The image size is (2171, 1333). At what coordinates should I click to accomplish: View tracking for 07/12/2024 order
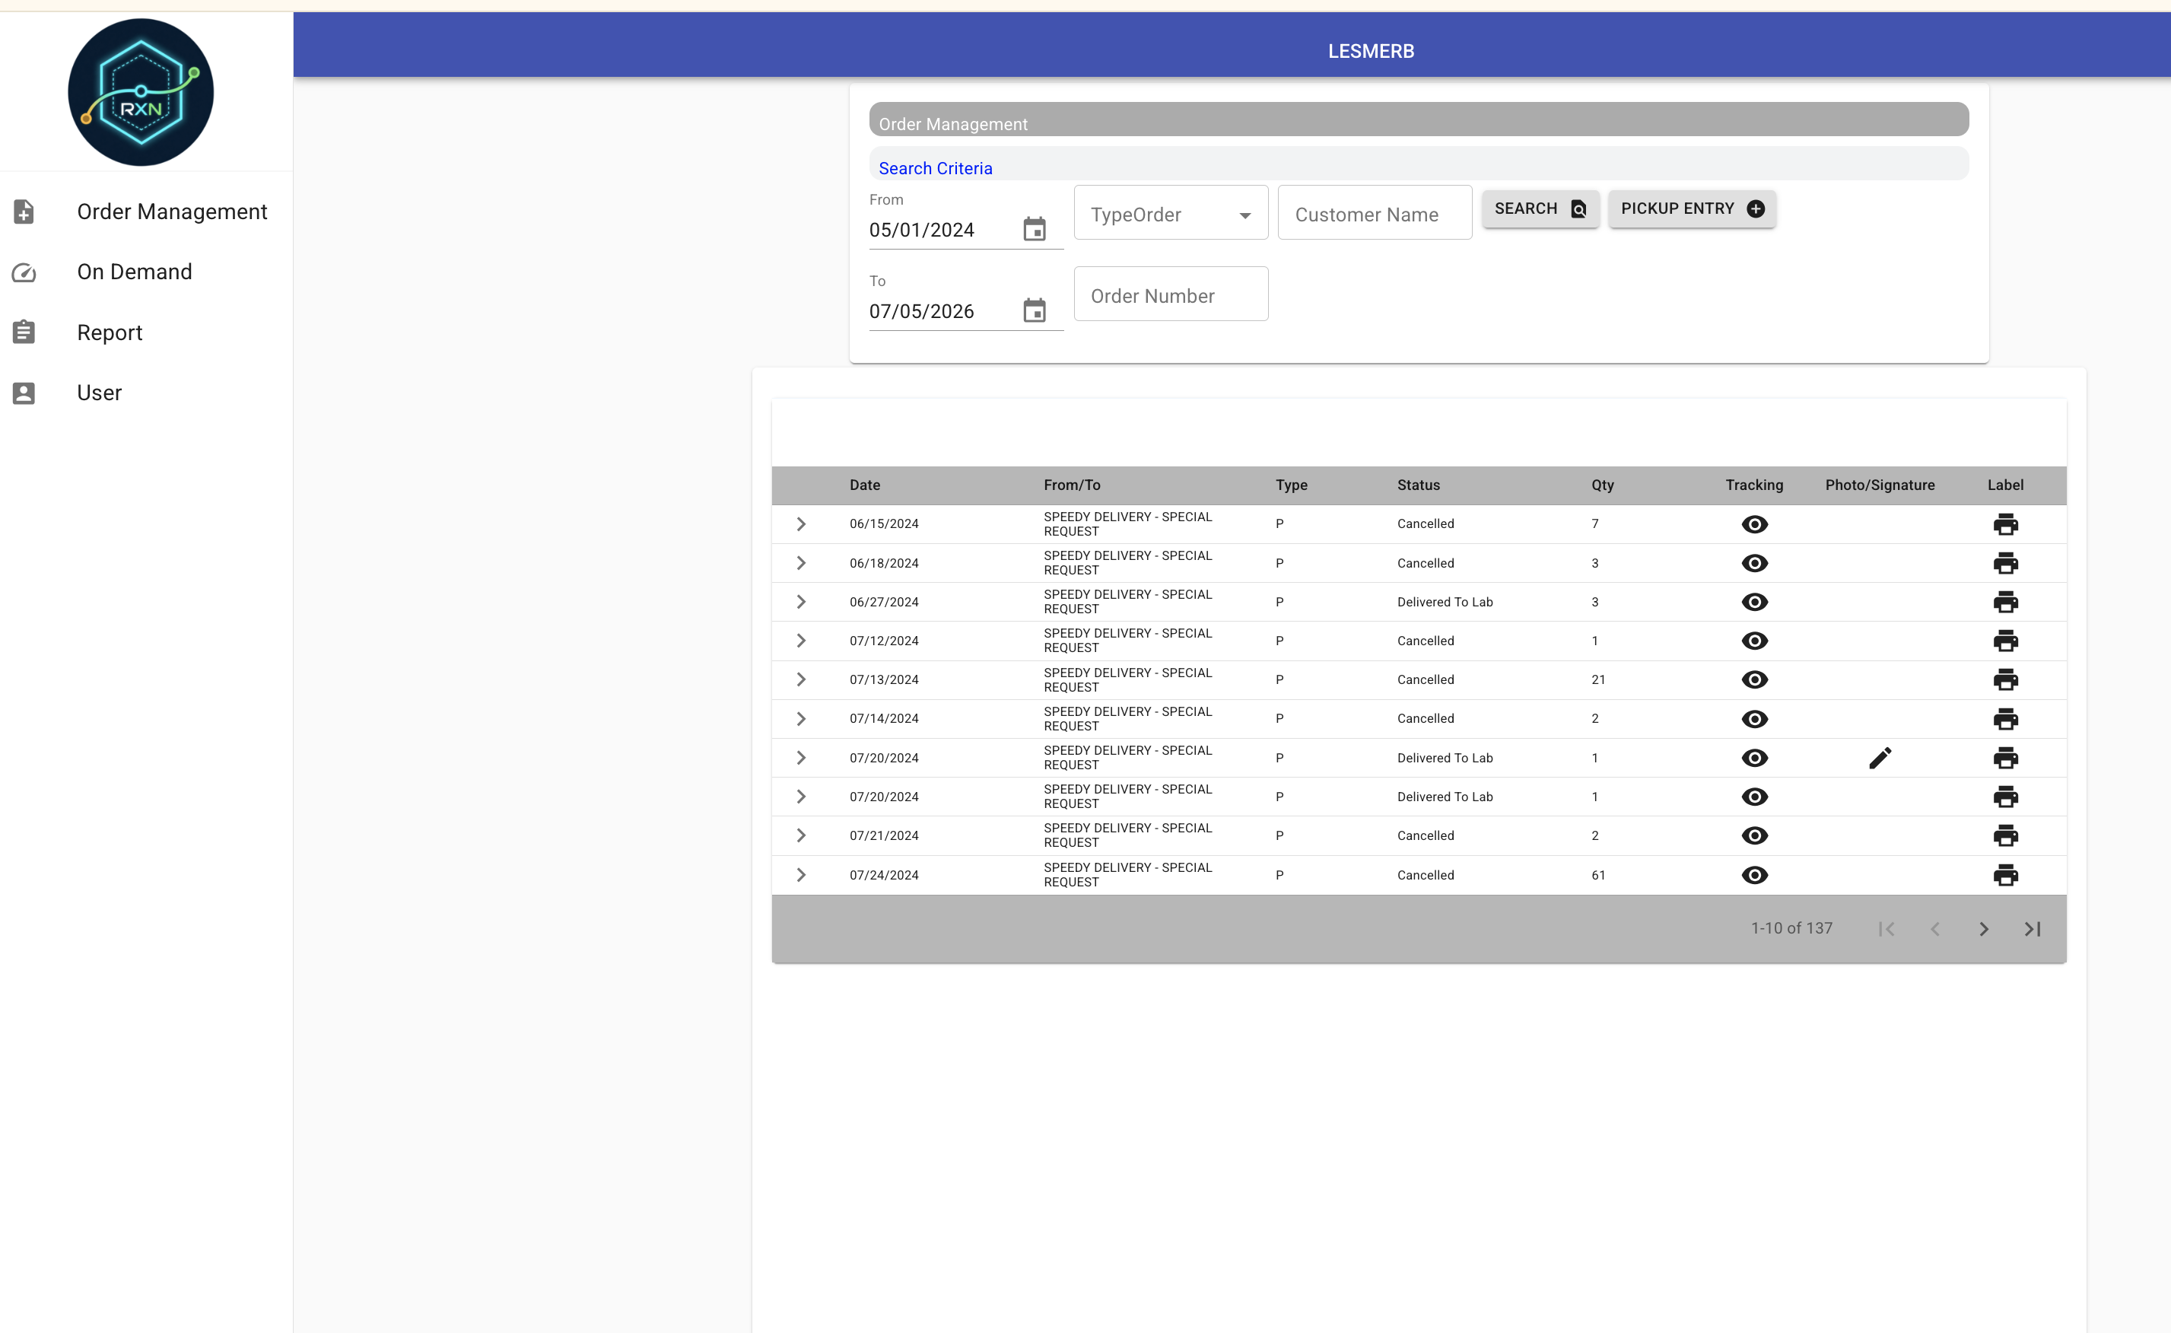click(x=1754, y=641)
